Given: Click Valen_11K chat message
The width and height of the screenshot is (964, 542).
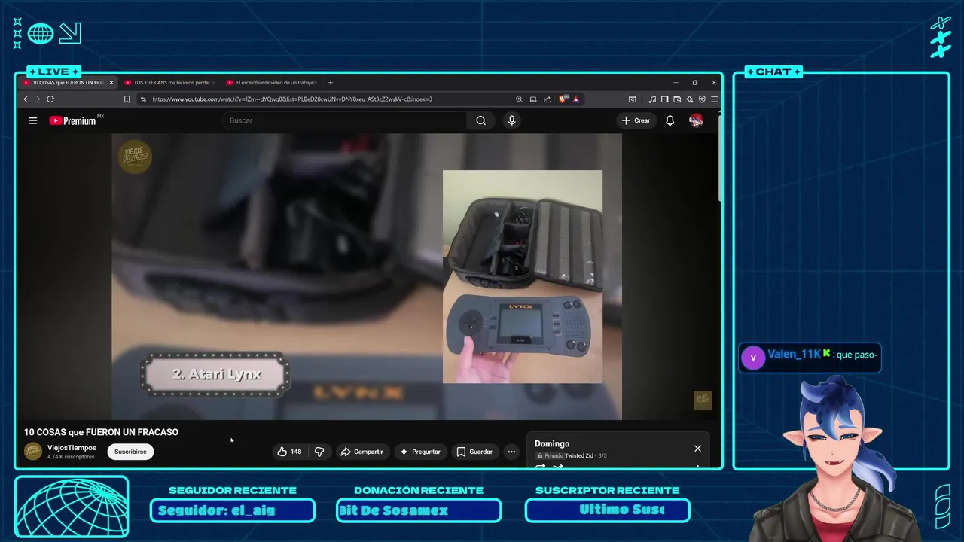Looking at the screenshot, I should click(810, 357).
